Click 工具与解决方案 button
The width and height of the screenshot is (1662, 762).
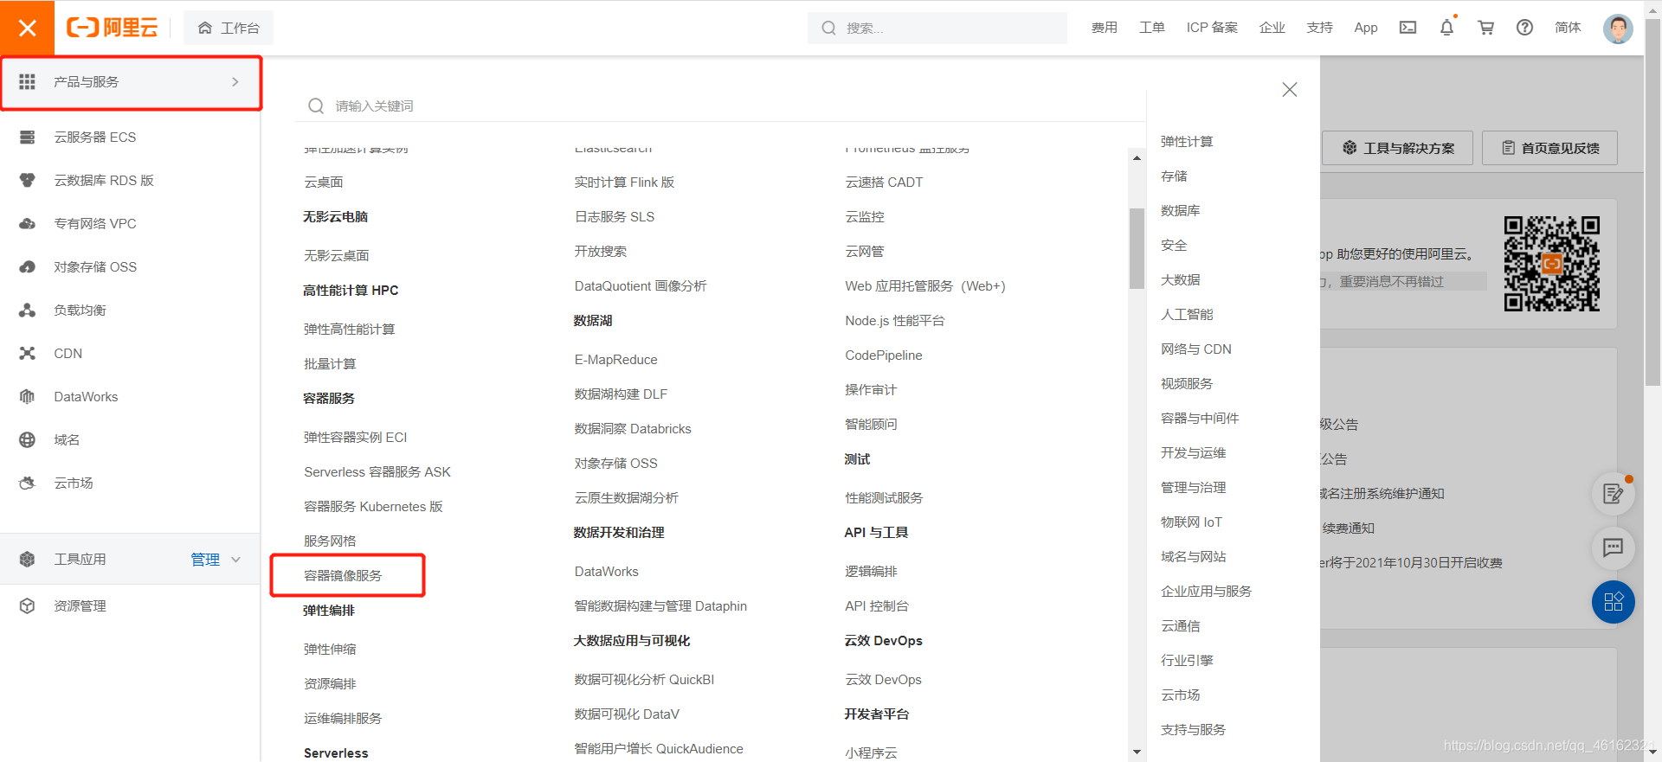click(1398, 148)
